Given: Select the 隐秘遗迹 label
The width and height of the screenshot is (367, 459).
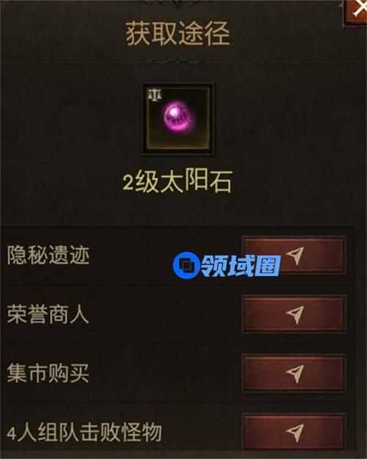Looking at the screenshot, I should pos(48,255).
